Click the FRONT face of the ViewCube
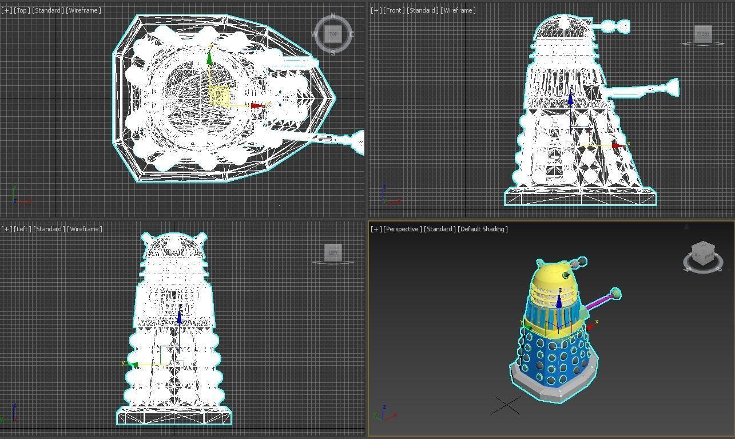The height and width of the screenshot is (439, 735). (703, 34)
